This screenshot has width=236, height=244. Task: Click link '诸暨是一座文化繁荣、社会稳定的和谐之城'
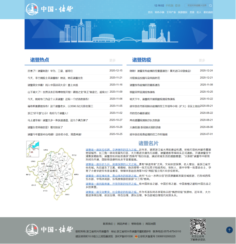coord(112,192)
